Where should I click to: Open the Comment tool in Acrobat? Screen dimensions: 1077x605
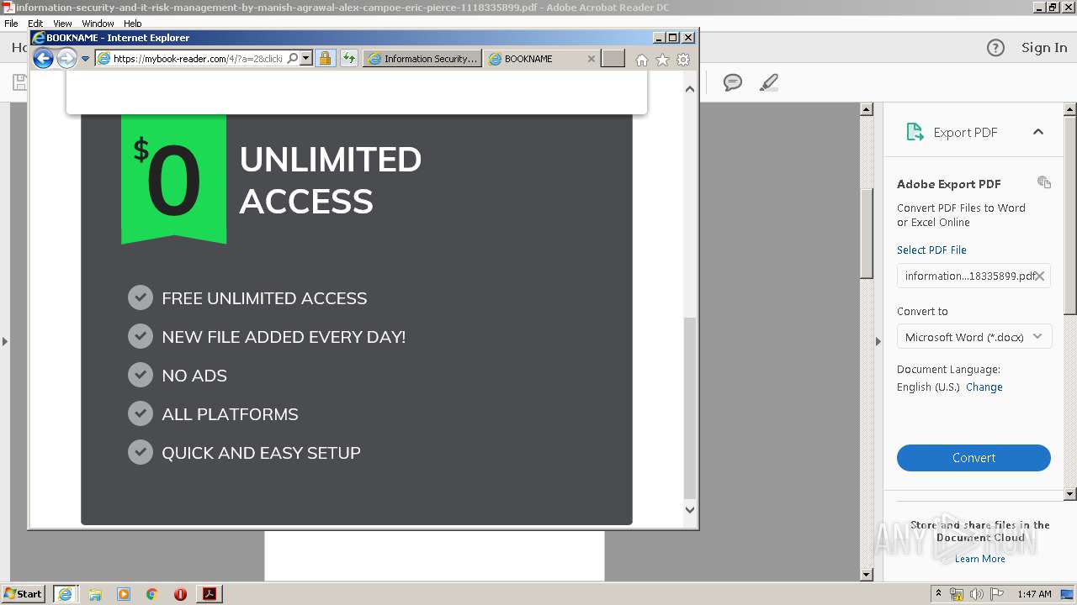point(733,82)
